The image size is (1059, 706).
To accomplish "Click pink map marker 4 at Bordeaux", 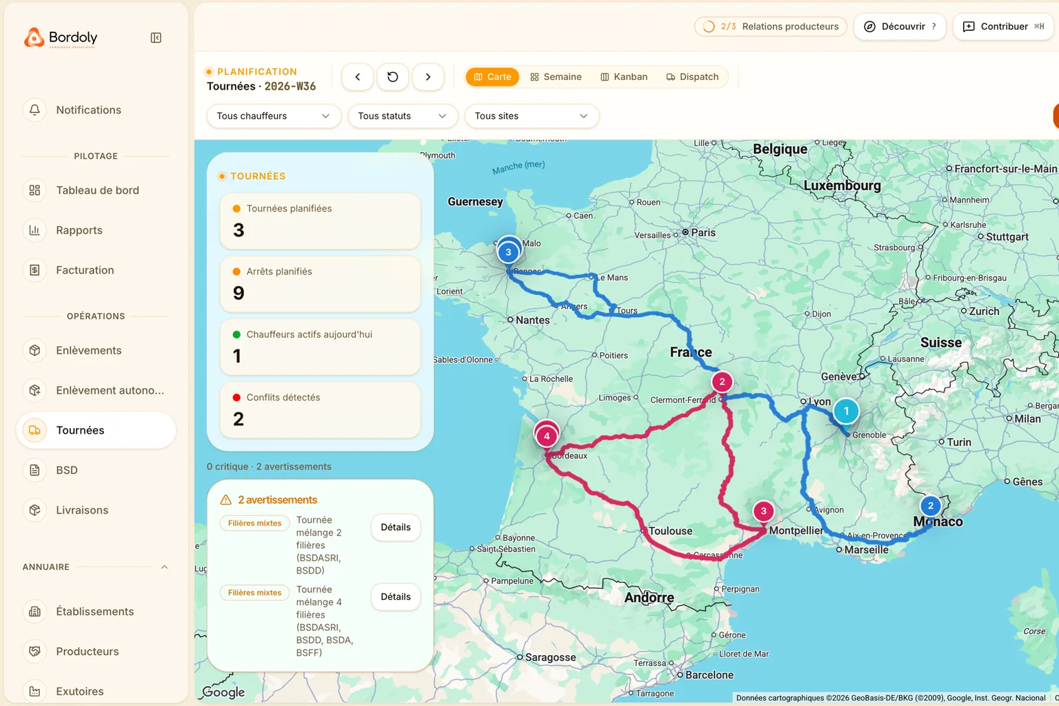I will pos(547,436).
